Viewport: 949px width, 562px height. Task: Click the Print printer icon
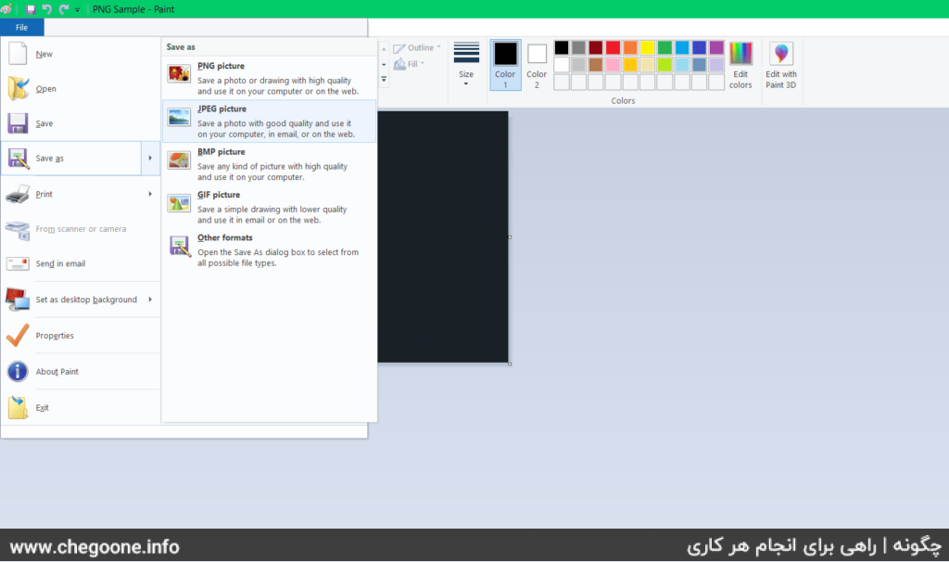pos(18,195)
